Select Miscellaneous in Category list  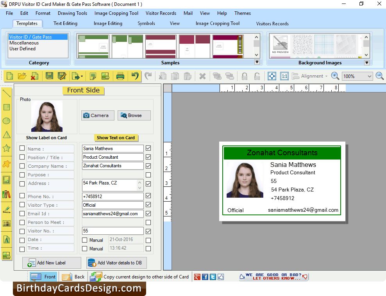click(24, 43)
